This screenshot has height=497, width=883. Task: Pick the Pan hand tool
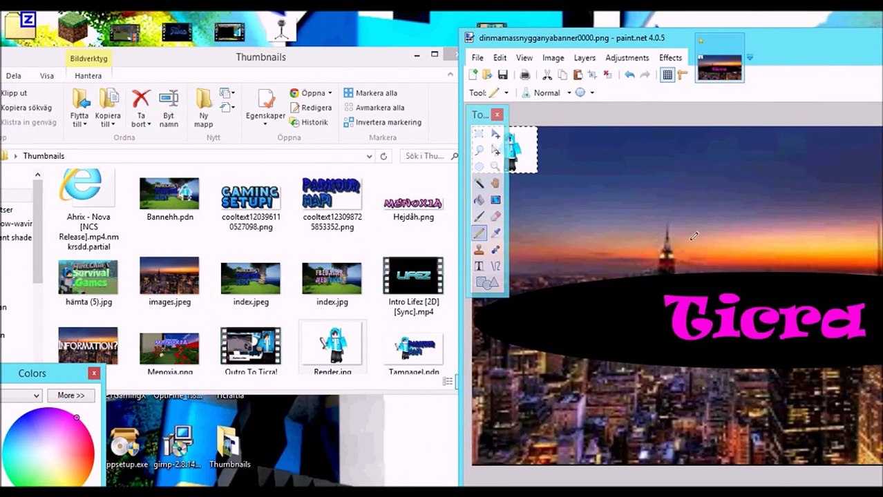click(x=495, y=183)
